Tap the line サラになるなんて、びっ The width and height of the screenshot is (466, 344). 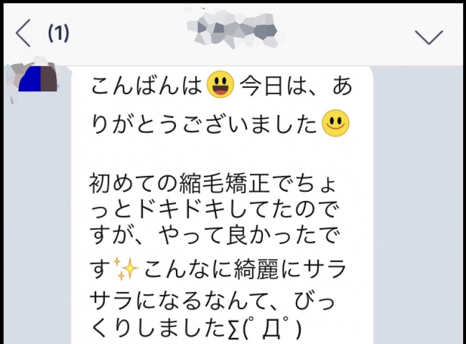pyautogui.click(x=212, y=300)
